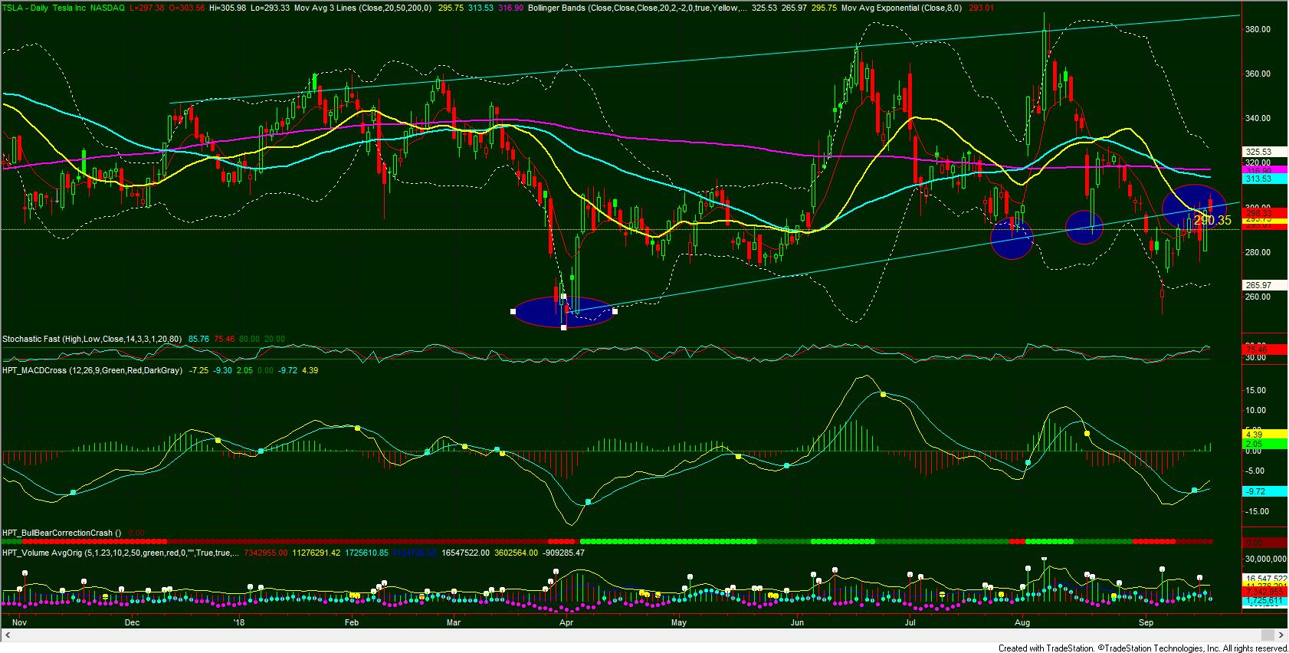Click the 280.00 price axis label
The image size is (1289, 653).
tap(1259, 252)
